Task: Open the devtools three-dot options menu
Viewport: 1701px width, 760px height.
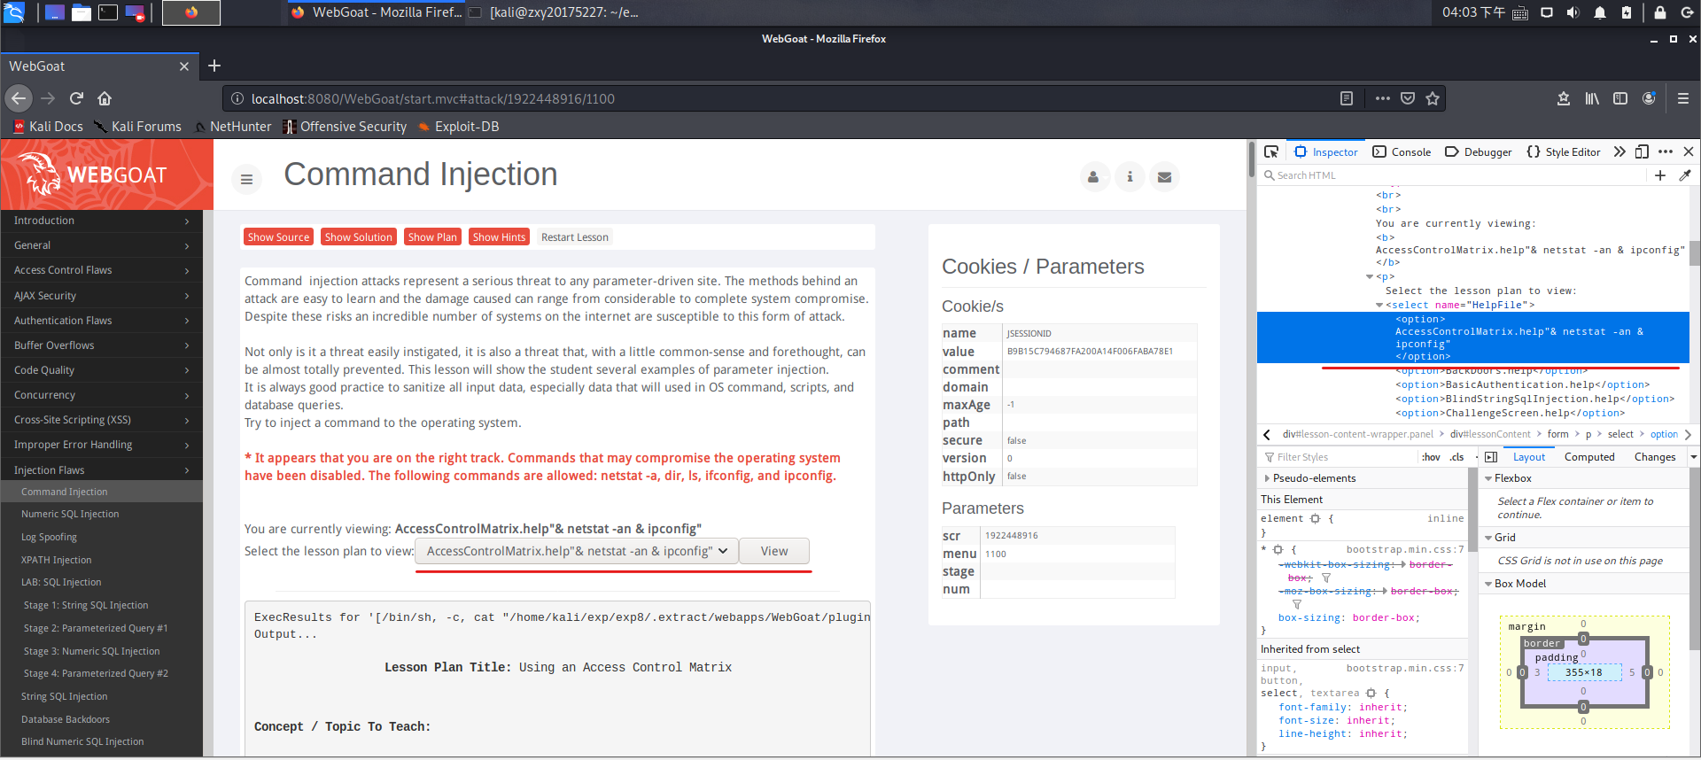Action: (1666, 151)
